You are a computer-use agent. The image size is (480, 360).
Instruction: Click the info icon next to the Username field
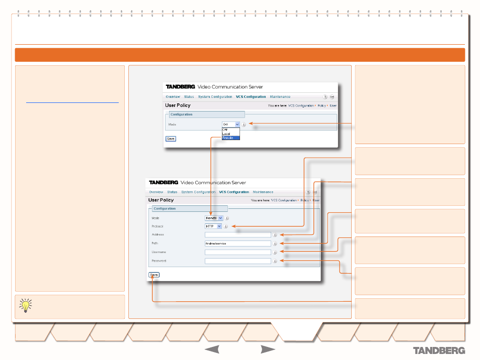[275, 252]
